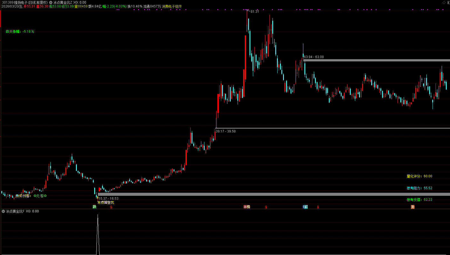The height and width of the screenshot is (255, 450).
Task: Click the 39.17 - 39.58 gap label
Action: [x=226, y=131]
